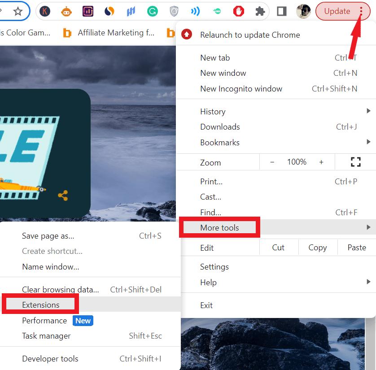
Task: Increase zoom with the plus button
Action: pos(321,162)
